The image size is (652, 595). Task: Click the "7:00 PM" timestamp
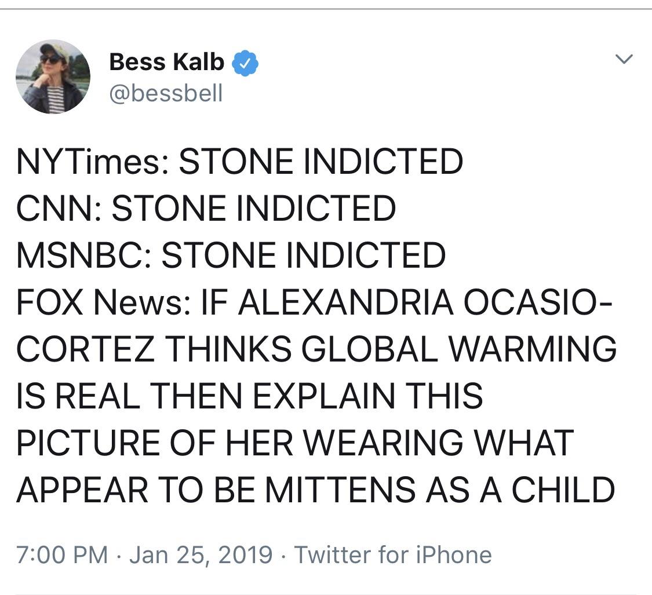click(62, 554)
